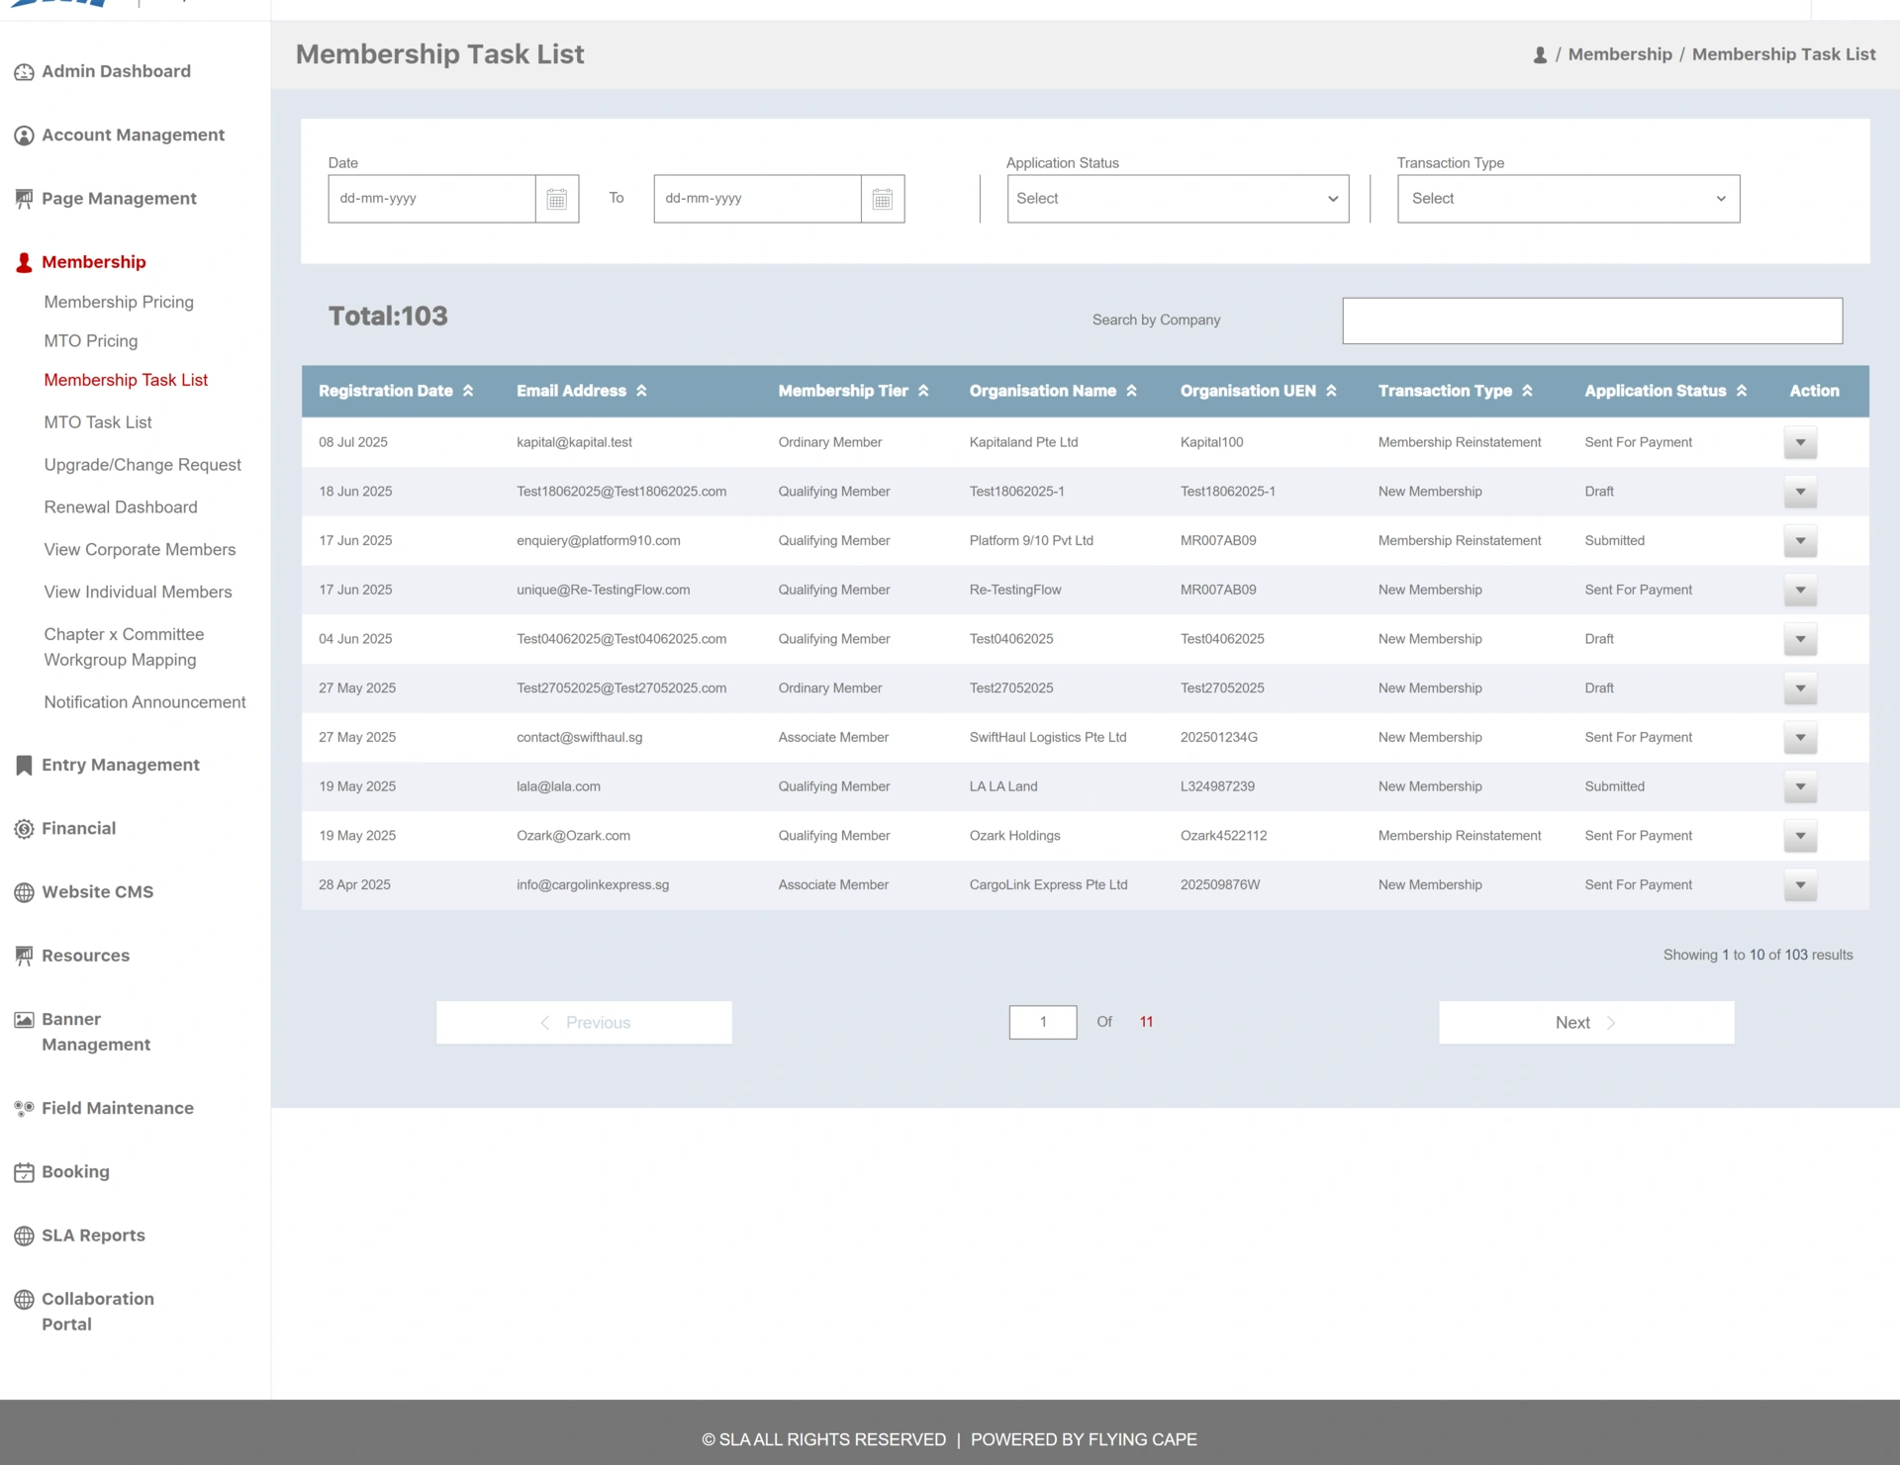Sort by Application Status arrows icon

point(1742,391)
